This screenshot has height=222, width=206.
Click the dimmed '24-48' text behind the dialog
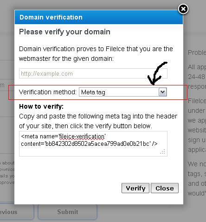196,77
